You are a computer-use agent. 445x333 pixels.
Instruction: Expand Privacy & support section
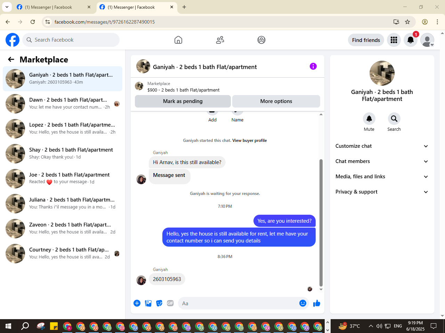pos(382,192)
